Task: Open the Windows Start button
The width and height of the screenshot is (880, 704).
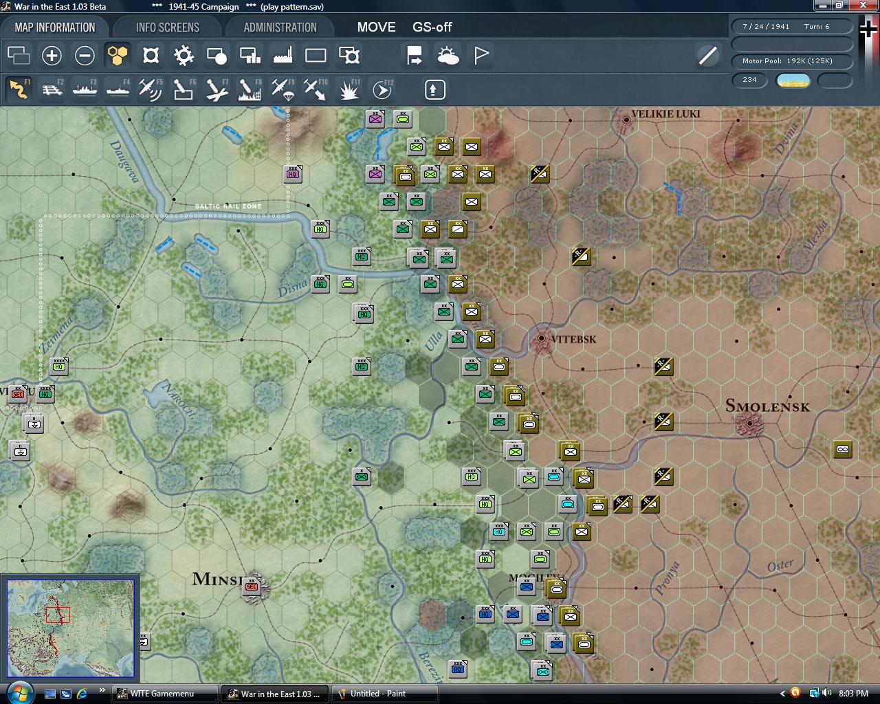Action: (19, 692)
